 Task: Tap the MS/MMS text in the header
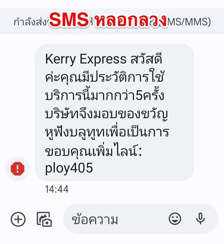(x=189, y=22)
